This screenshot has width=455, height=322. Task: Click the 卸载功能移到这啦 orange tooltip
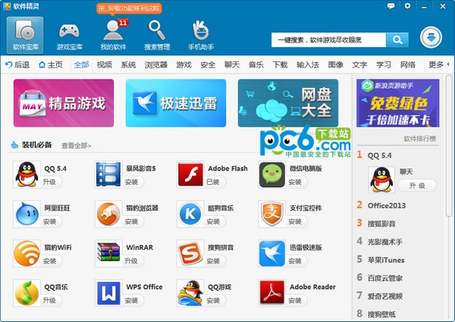[x=129, y=8]
